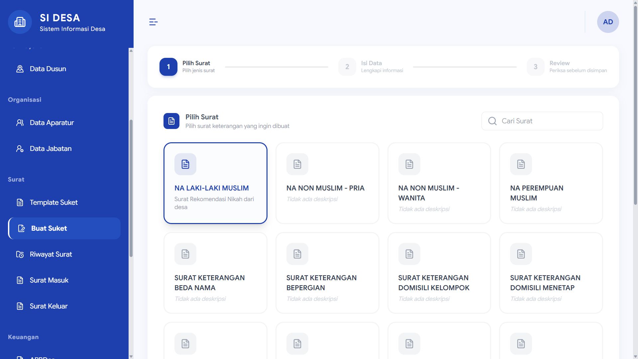Click the Data Jabatan person-gear icon
638x359 pixels.
click(x=20, y=149)
